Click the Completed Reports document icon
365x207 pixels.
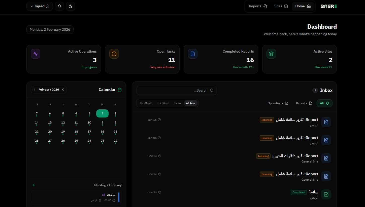coord(192,54)
